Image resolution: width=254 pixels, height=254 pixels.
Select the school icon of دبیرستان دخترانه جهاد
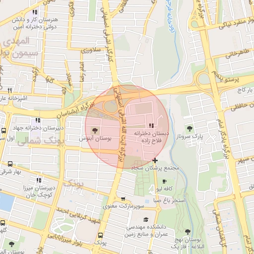38,120
